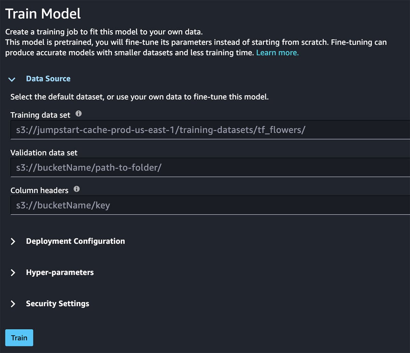Open the Learn more link
Image resolution: width=410 pixels, height=353 pixels.
[277, 53]
